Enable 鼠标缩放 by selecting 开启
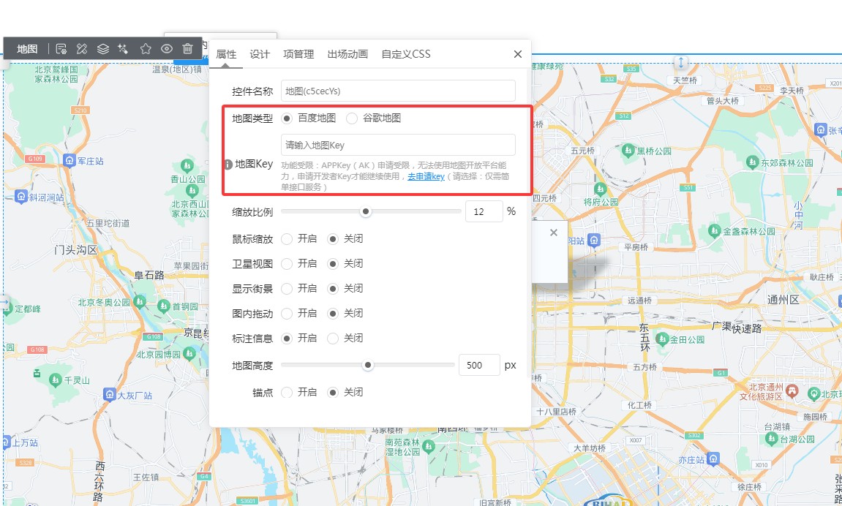 tap(287, 239)
